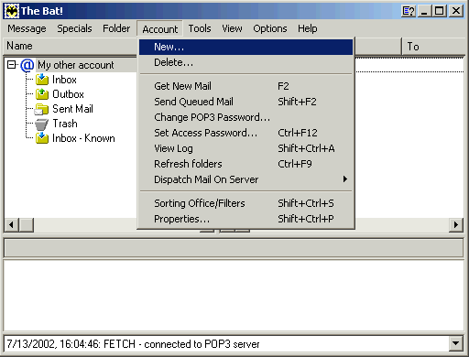The image size is (469, 357).
Task: Collapse the My other account tree
Action: point(12,65)
